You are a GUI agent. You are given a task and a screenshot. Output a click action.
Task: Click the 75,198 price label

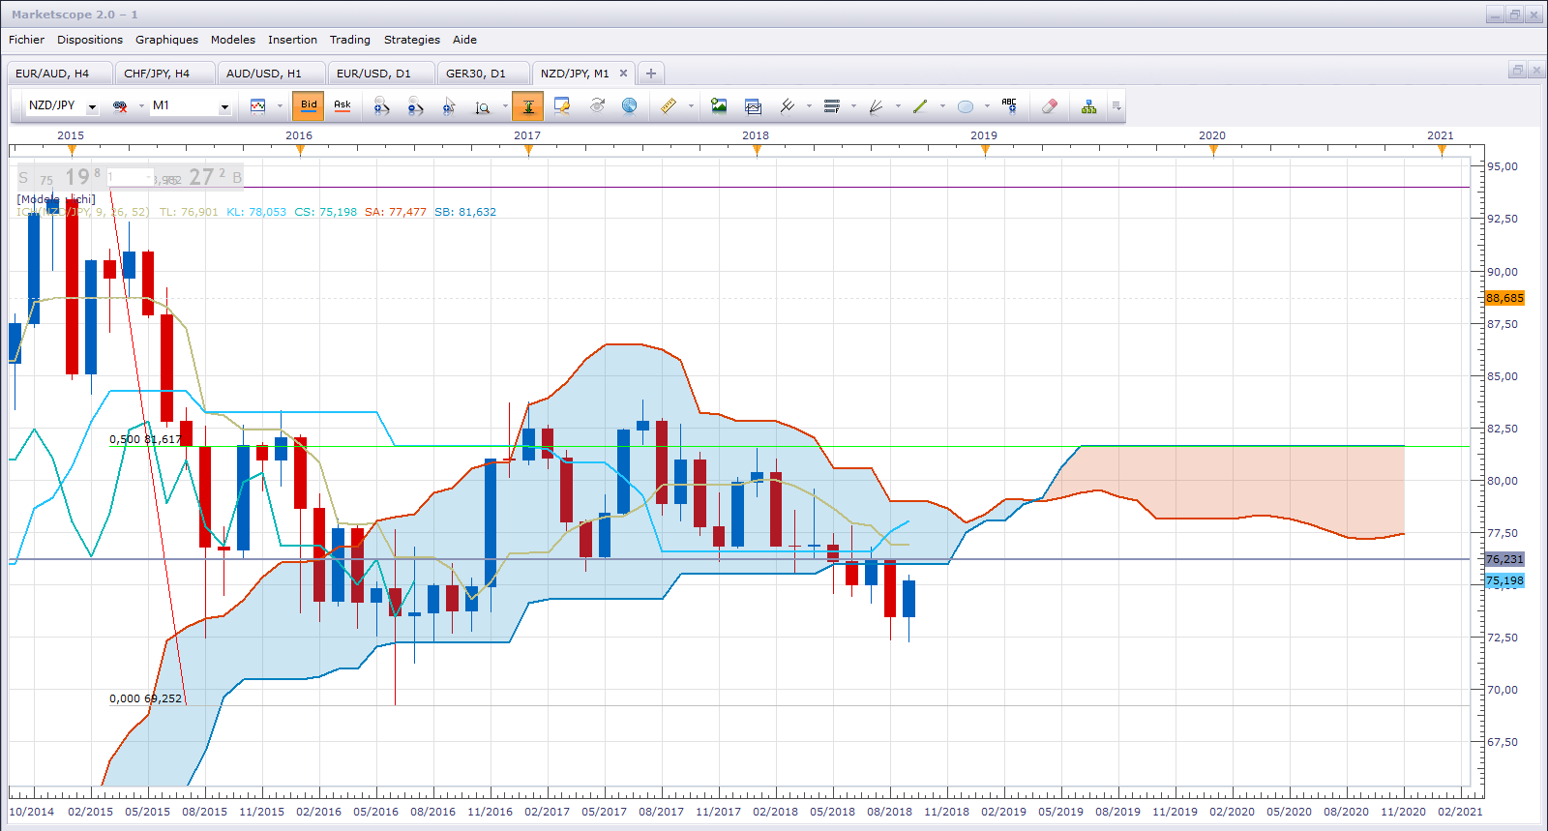tap(1504, 580)
